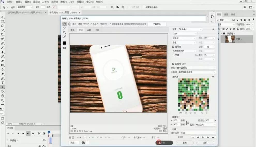Enable the 交错 interlaced checkbox

pos(173,55)
